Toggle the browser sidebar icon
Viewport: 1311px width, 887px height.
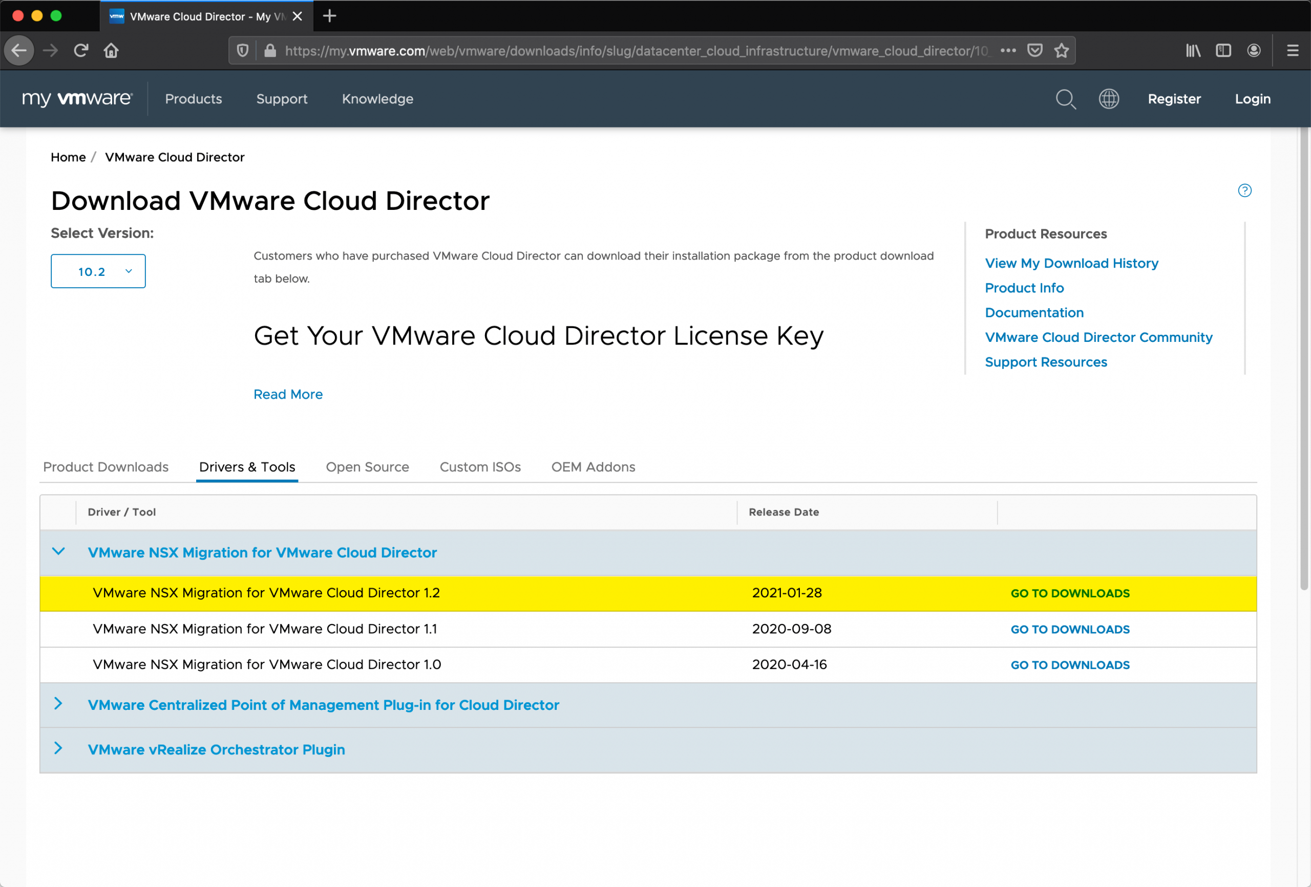tap(1222, 51)
